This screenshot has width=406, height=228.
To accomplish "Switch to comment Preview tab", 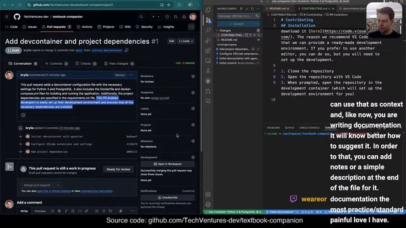I will click(40, 211).
